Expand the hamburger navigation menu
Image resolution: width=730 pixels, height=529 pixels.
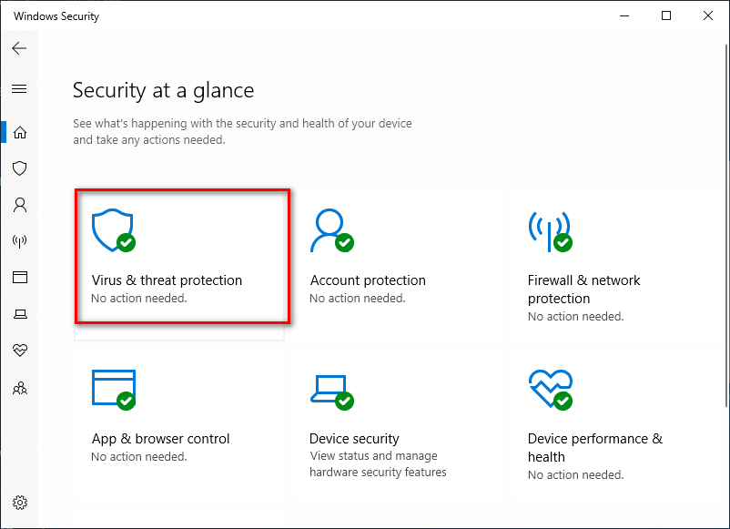[x=19, y=88]
